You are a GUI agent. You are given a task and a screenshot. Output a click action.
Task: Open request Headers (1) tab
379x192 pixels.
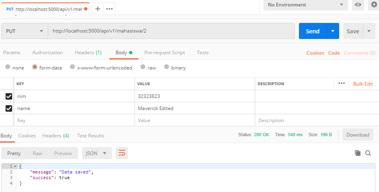(88, 53)
